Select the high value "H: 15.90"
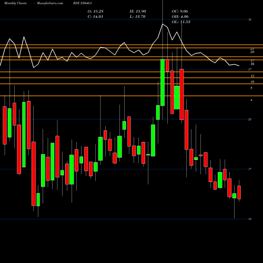Viewport: 263px width, 263px height. pyautogui.click(x=138, y=12)
